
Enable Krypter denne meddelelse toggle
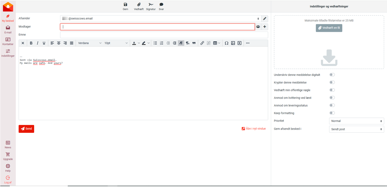tap(332, 82)
